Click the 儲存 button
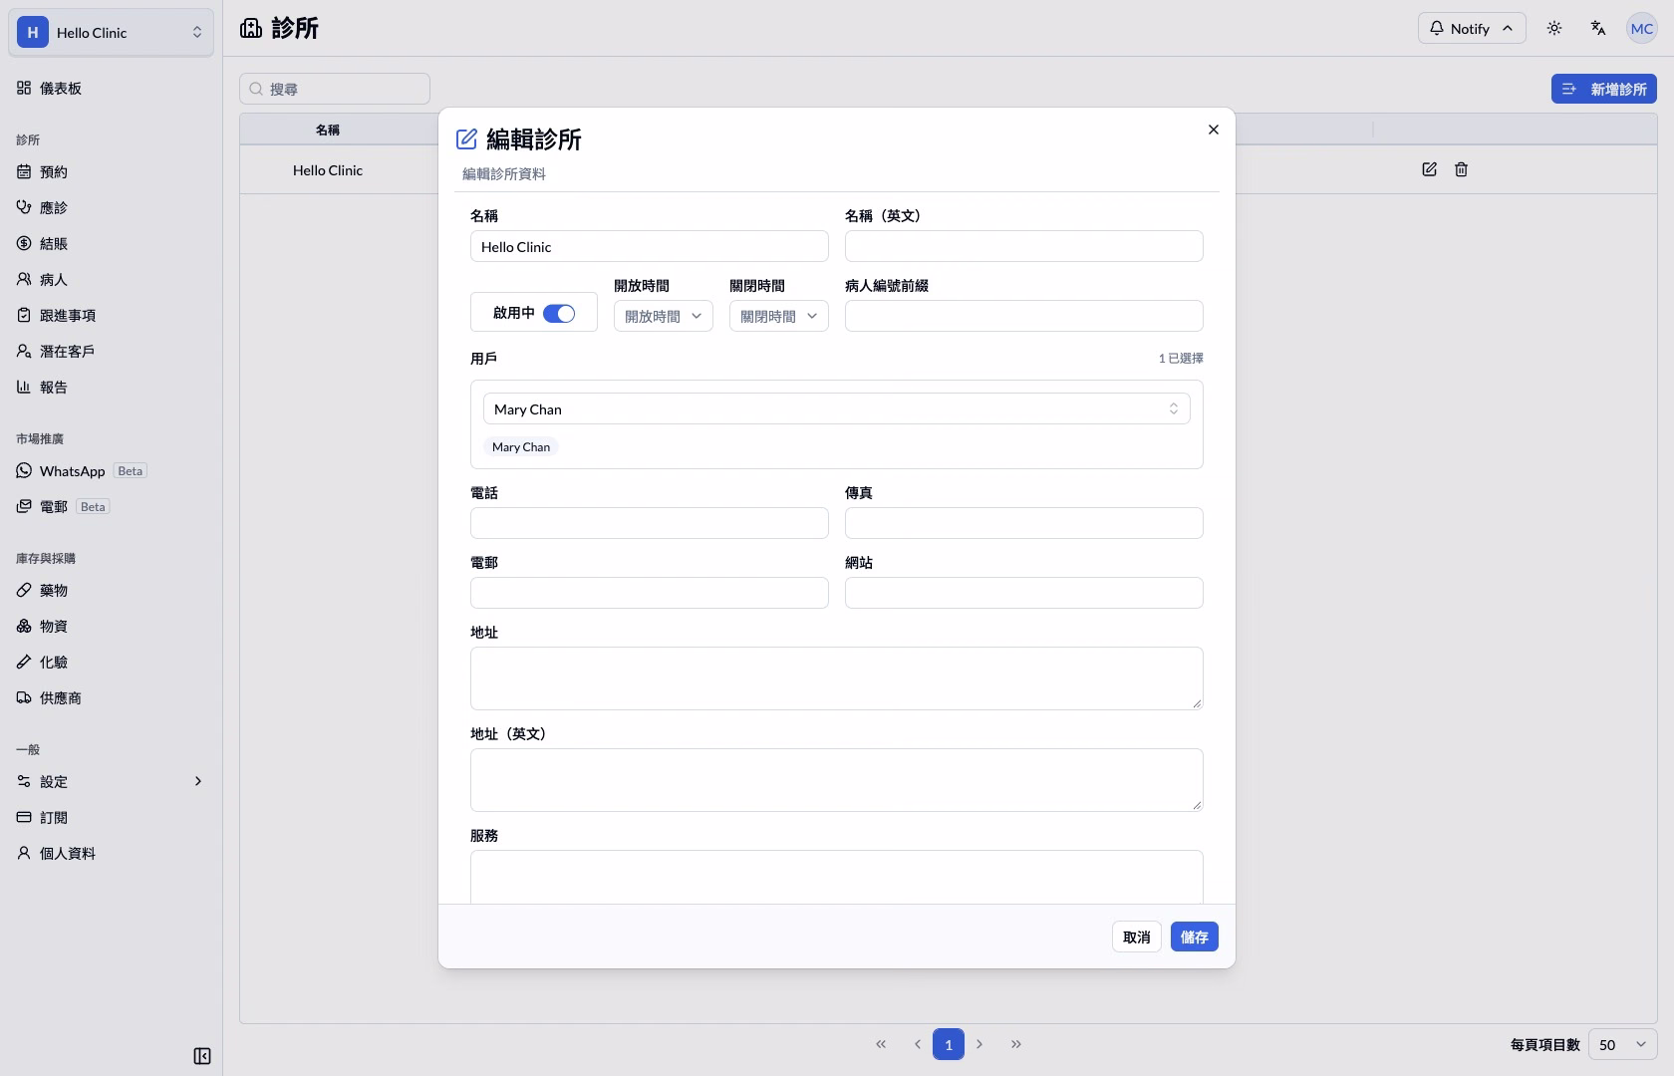 click(1195, 937)
